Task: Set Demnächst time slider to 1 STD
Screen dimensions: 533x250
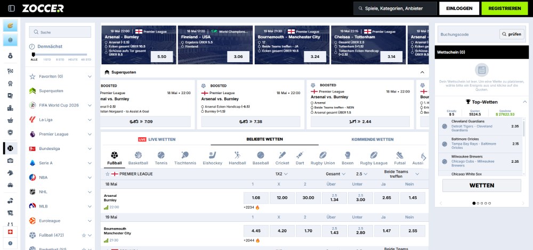Action: [47, 60]
